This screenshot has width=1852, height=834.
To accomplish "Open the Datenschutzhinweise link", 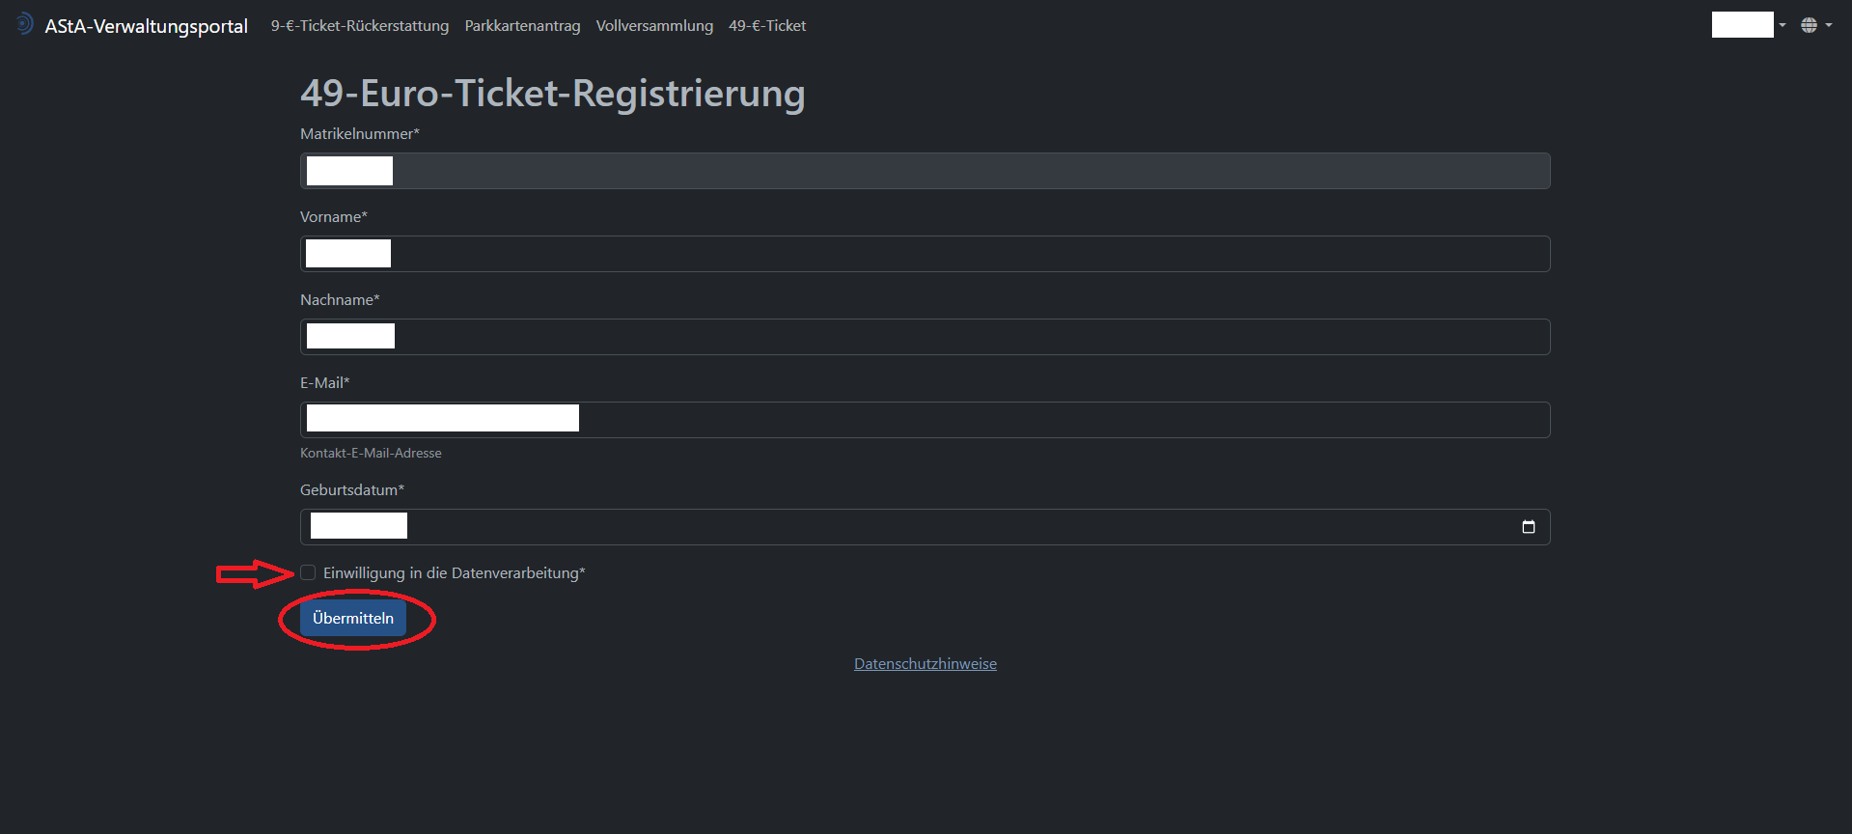I will pyautogui.click(x=926, y=663).
